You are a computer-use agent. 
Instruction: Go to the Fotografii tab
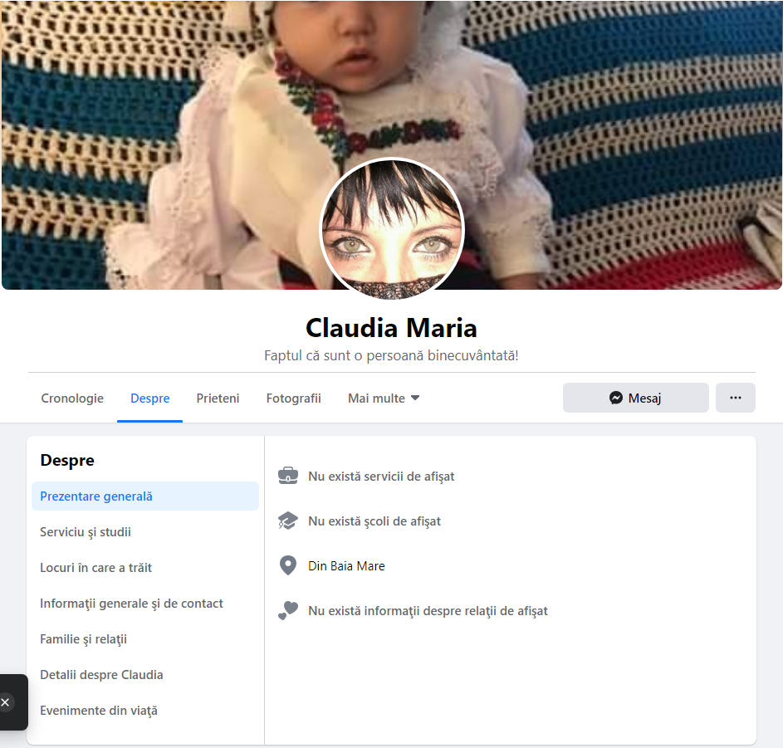(x=294, y=398)
